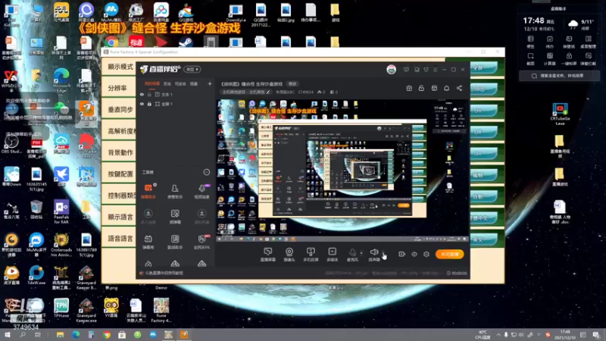Open OBS Studio desktop shortcut
The image size is (606, 341).
[x=11, y=144]
